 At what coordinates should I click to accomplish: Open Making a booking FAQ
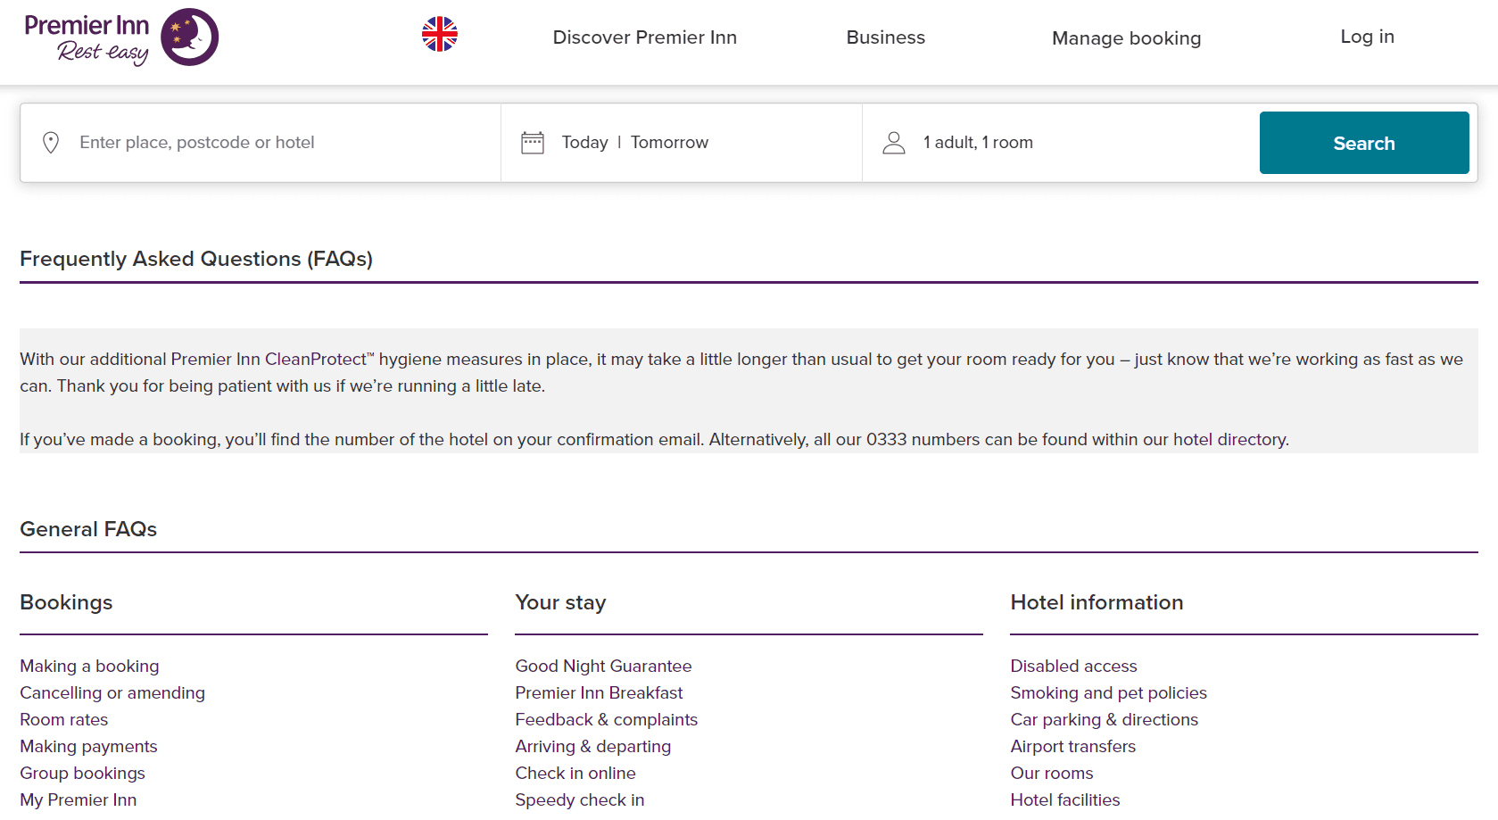pyautogui.click(x=89, y=667)
